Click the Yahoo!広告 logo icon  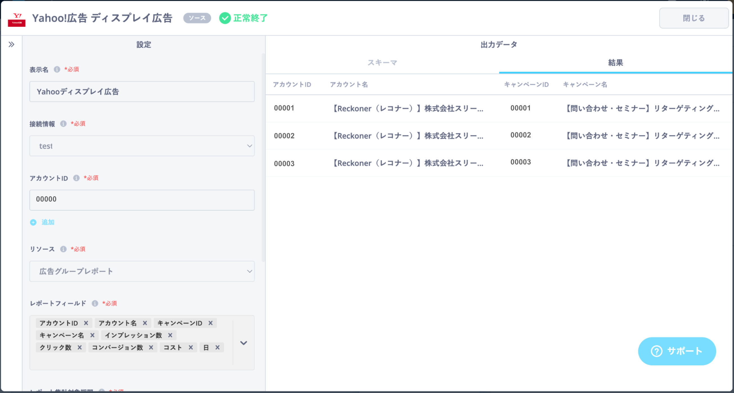[17, 19]
